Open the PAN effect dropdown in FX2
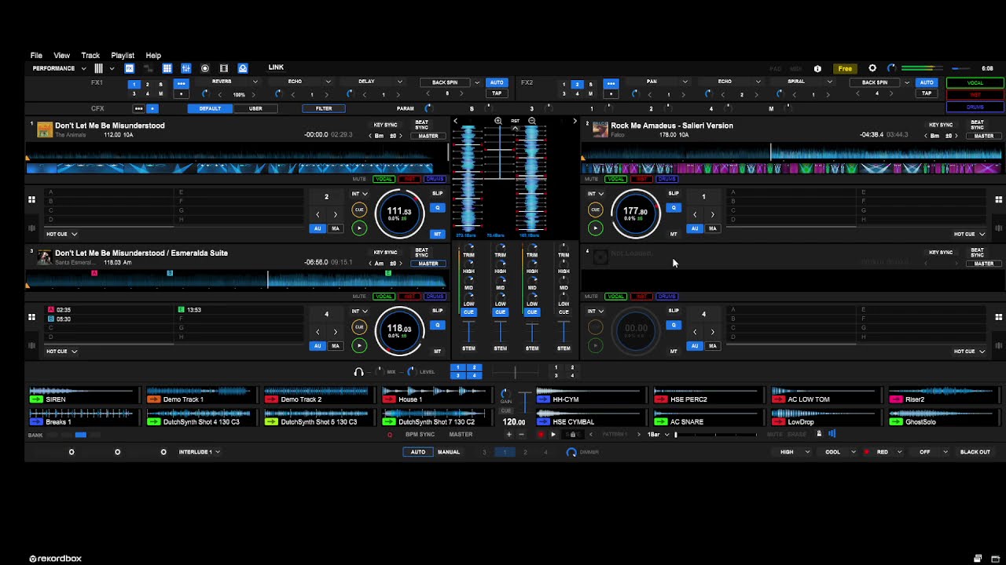Screen dimensions: 1006x565 tap(685, 82)
